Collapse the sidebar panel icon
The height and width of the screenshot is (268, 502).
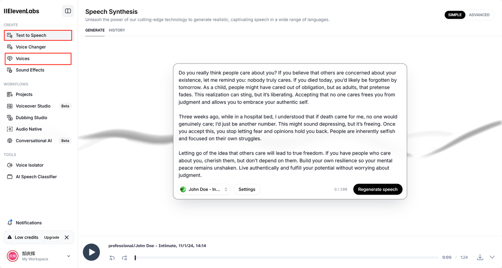pos(68,11)
